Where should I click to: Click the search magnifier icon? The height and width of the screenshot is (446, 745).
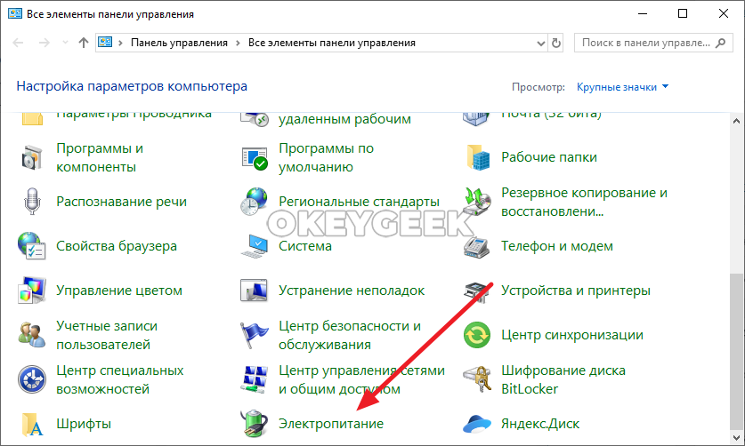[x=721, y=43]
